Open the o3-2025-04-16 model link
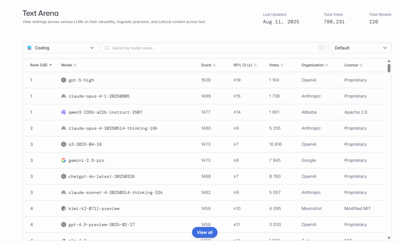 coord(85,144)
